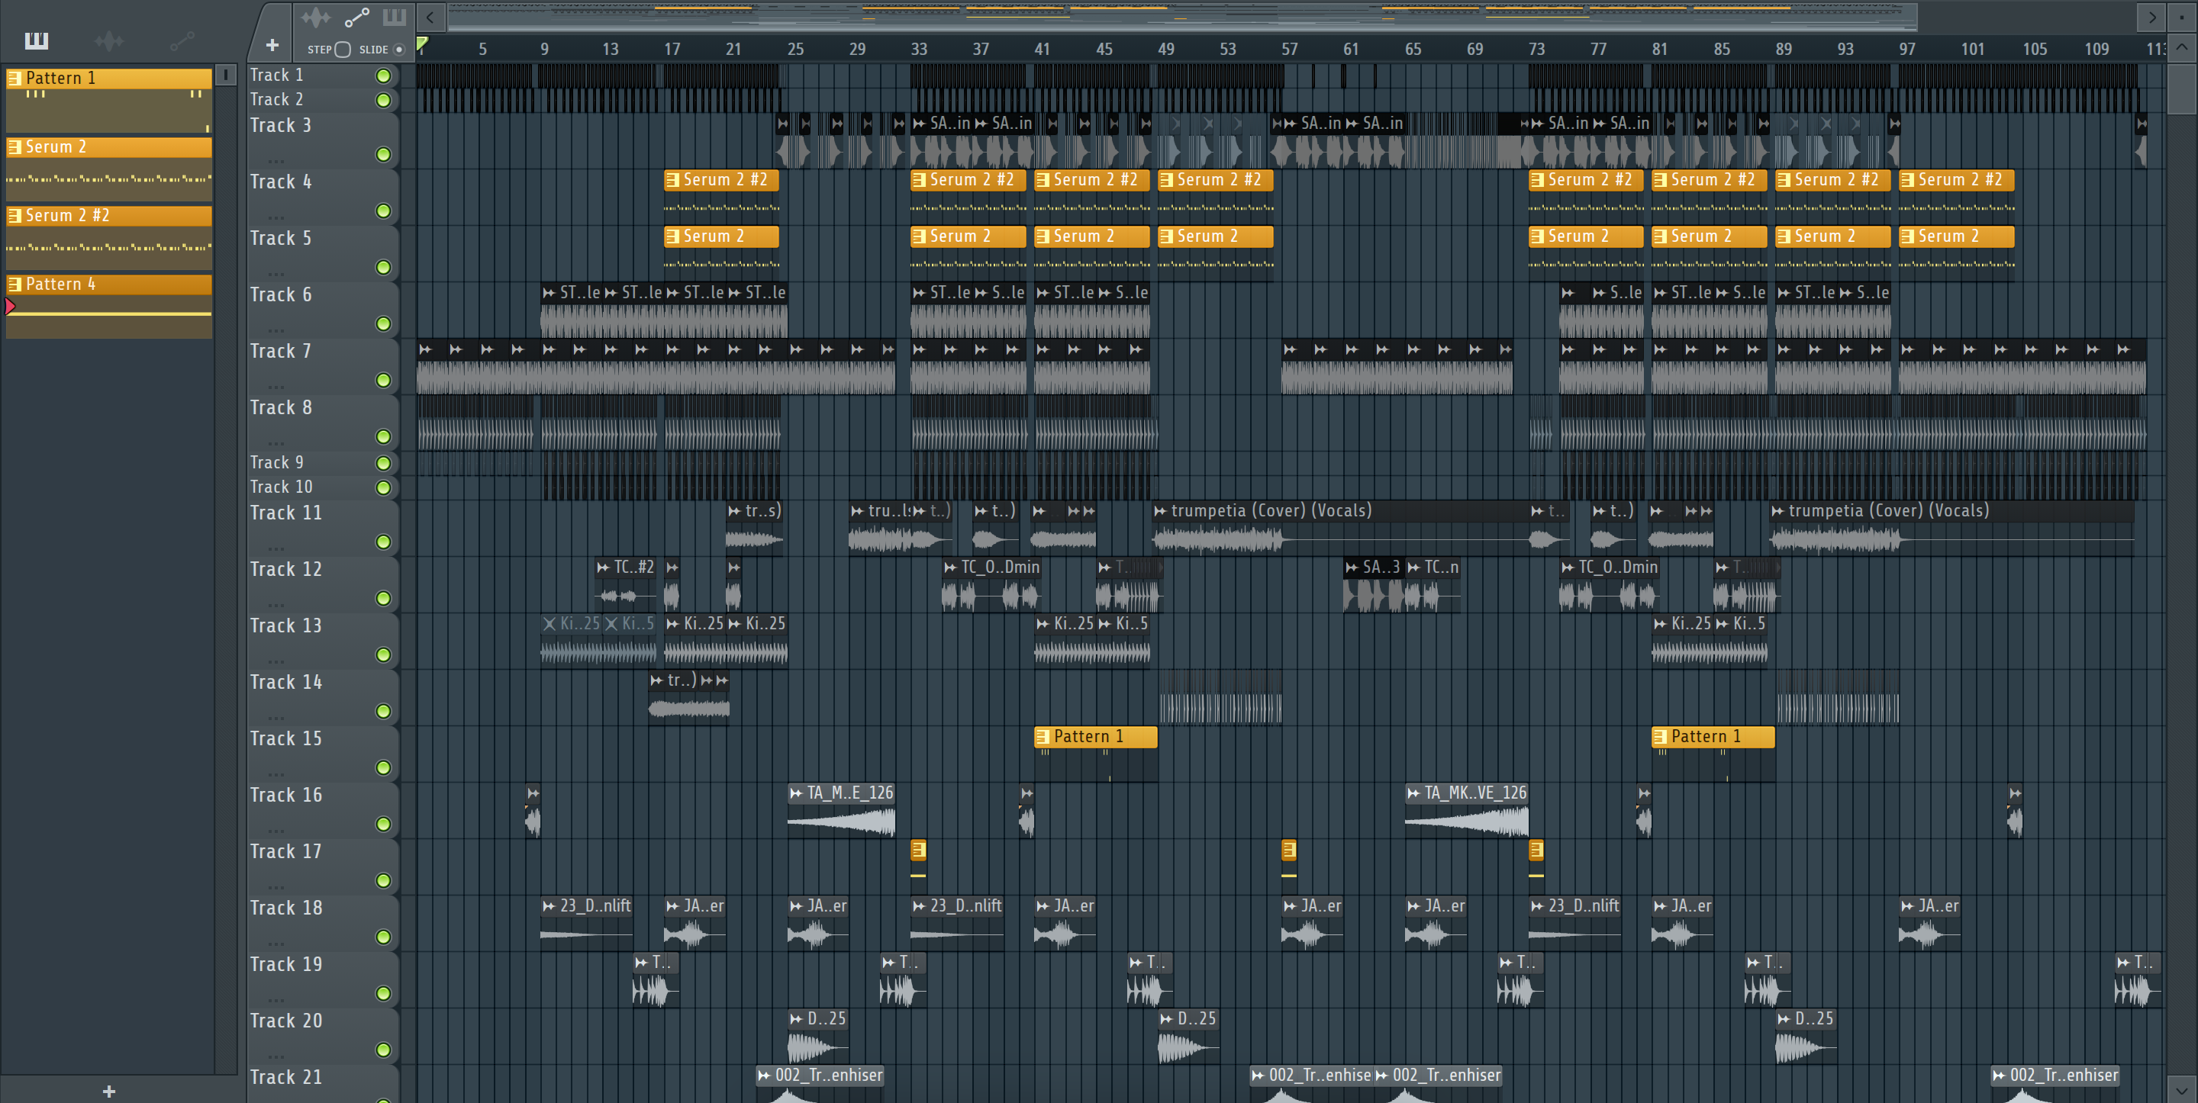Focus audio clips with the waveform icon

point(315,17)
